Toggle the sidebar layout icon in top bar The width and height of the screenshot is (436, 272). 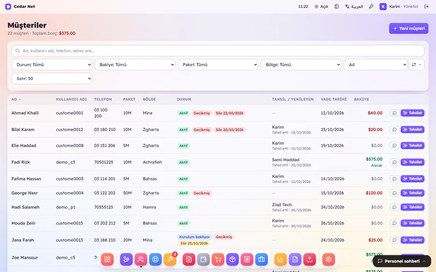(337, 6)
